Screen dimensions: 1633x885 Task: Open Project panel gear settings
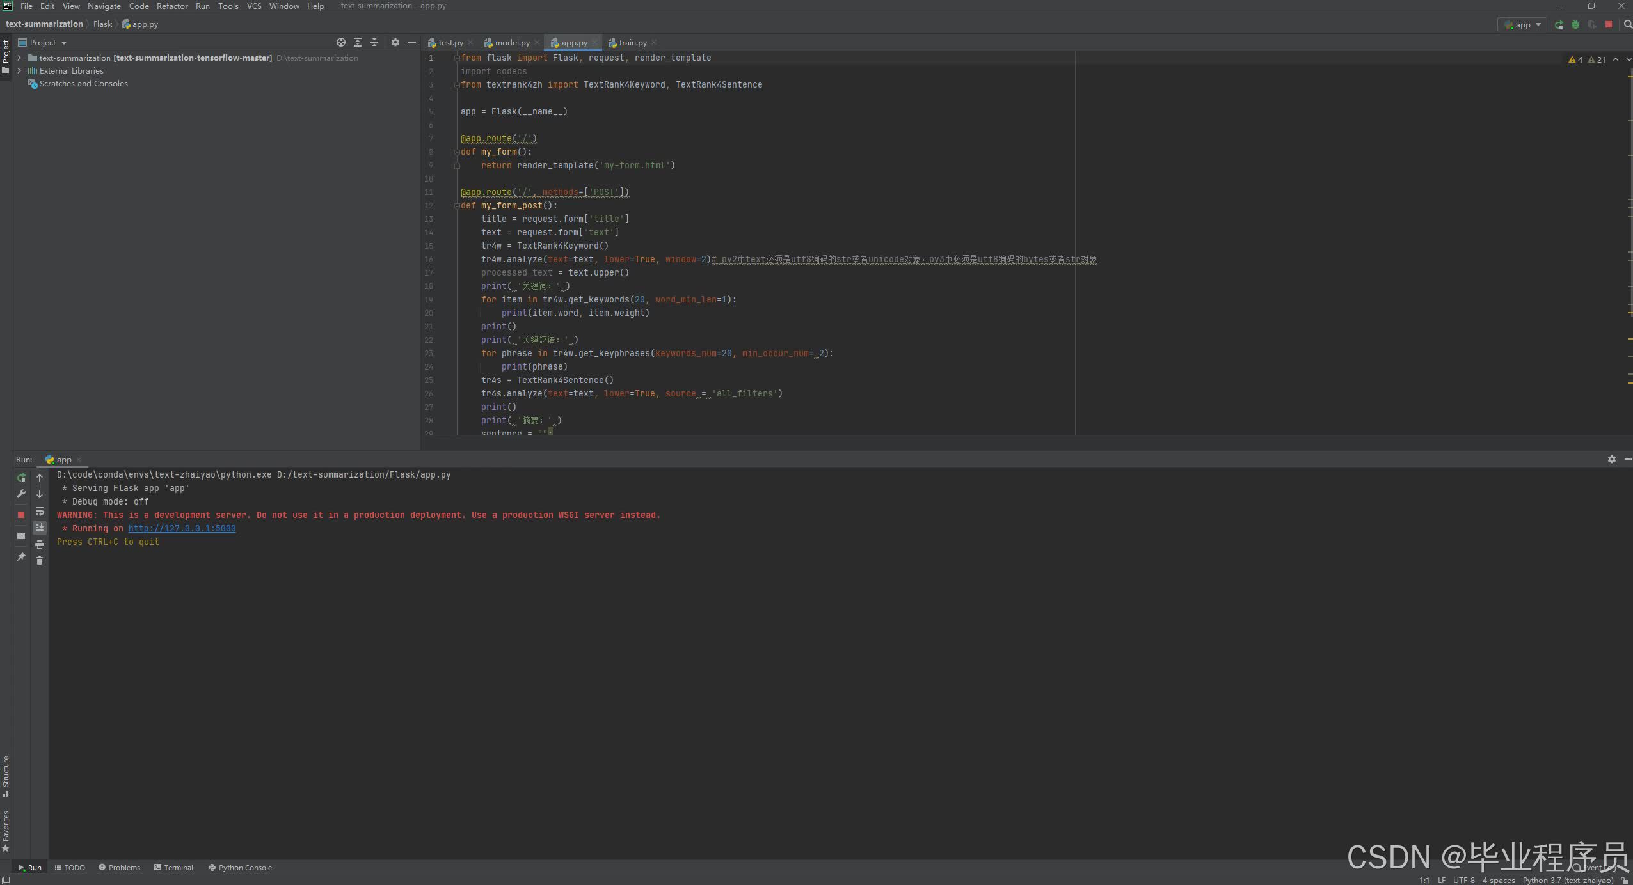tap(395, 42)
